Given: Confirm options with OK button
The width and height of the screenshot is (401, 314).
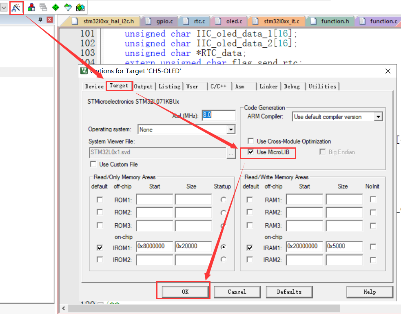Looking at the screenshot, I should click(x=185, y=292).
